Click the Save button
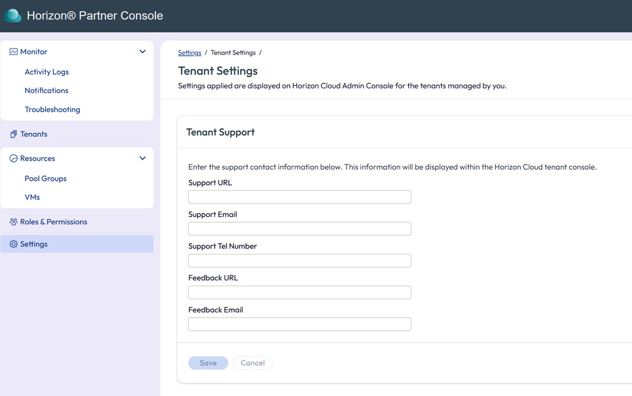The image size is (632, 396). [208, 363]
